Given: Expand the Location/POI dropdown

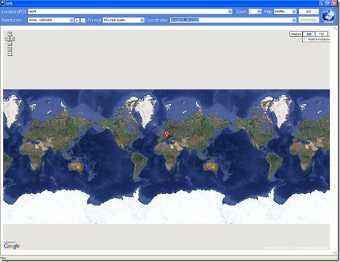Looking at the screenshot, I should click(230, 11).
